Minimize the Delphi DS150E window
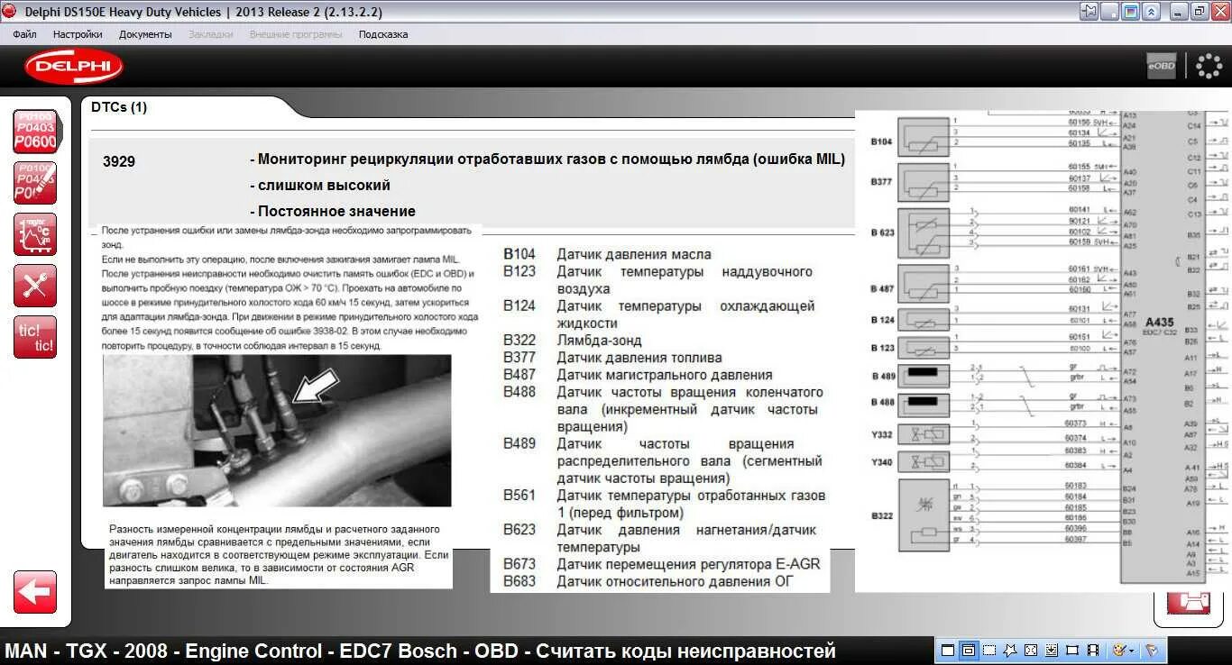The image size is (1232, 665). [x=1179, y=12]
